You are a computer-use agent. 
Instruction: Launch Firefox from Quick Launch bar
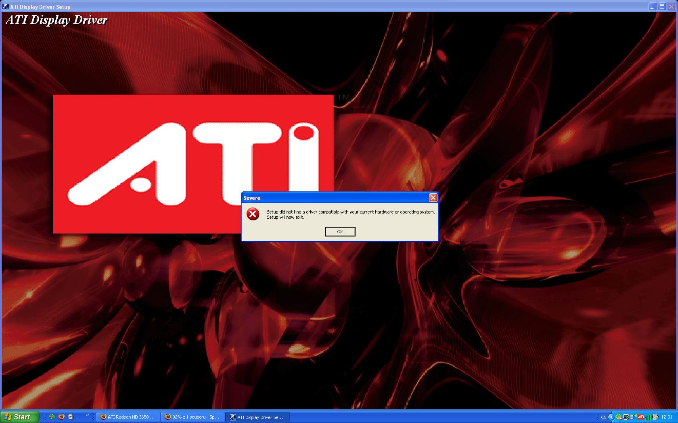pyautogui.click(x=61, y=417)
